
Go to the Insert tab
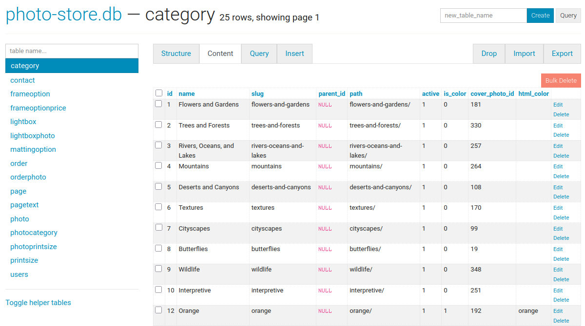(294, 54)
